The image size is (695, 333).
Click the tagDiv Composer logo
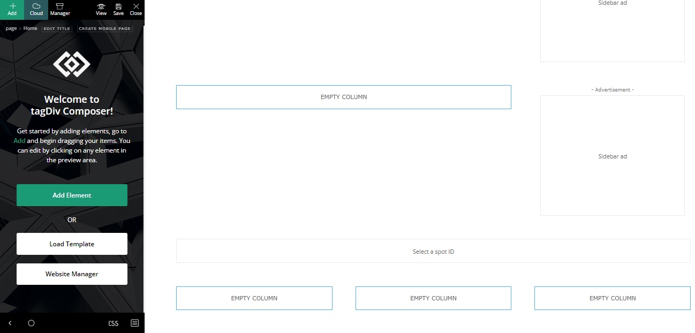(x=72, y=64)
